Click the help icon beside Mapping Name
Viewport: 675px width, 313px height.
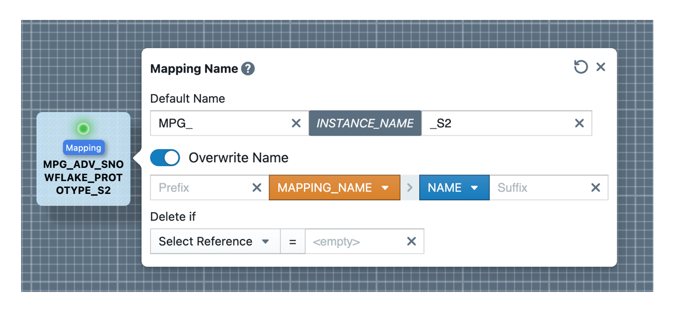coord(248,69)
